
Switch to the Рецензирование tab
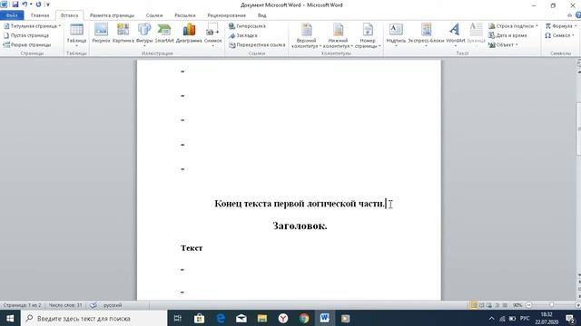(226, 15)
